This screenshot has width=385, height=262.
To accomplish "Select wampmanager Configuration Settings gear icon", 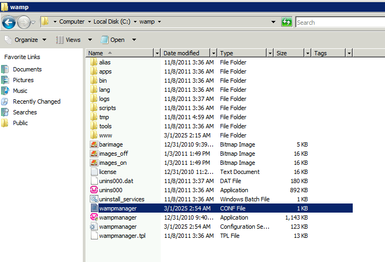I will (94, 227).
